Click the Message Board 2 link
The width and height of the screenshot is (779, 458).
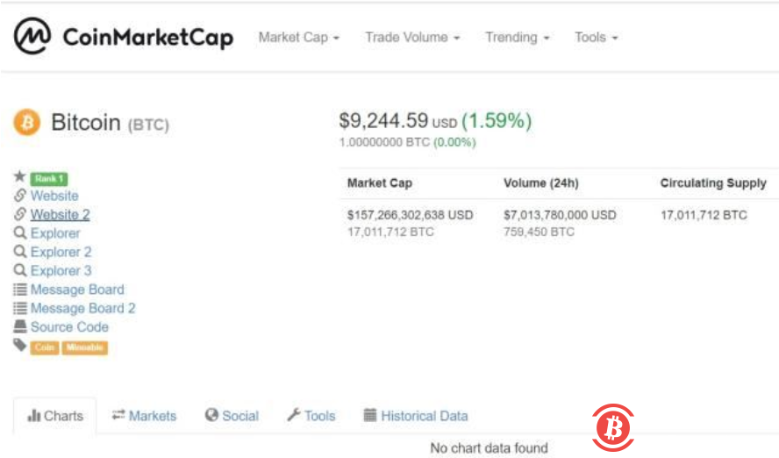point(82,309)
